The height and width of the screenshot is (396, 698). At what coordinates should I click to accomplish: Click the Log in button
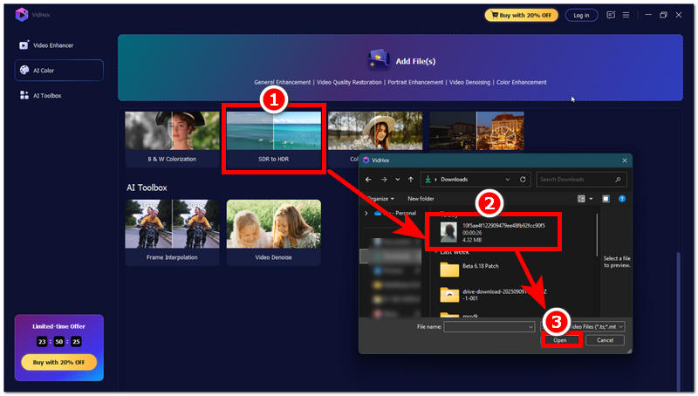point(580,15)
